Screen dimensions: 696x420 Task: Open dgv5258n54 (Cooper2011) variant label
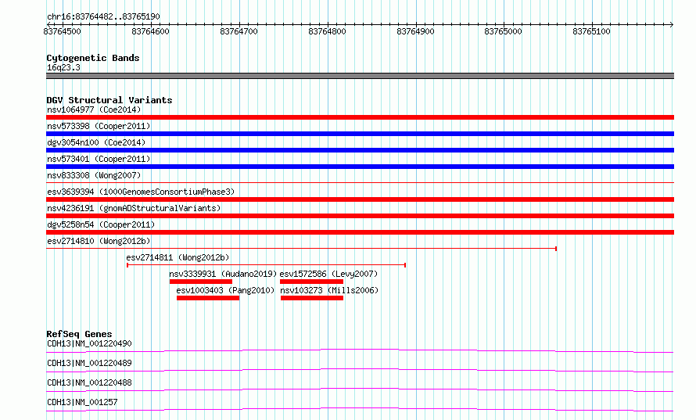point(101,224)
